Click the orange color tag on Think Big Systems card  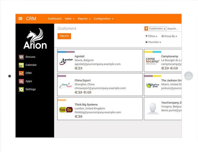pyautogui.click(x=62, y=100)
